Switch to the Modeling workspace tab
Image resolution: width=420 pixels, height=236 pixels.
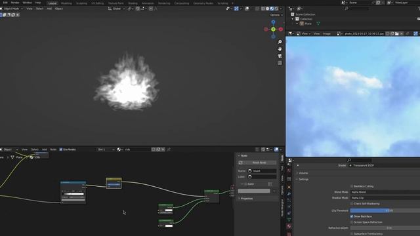pos(66,3)
